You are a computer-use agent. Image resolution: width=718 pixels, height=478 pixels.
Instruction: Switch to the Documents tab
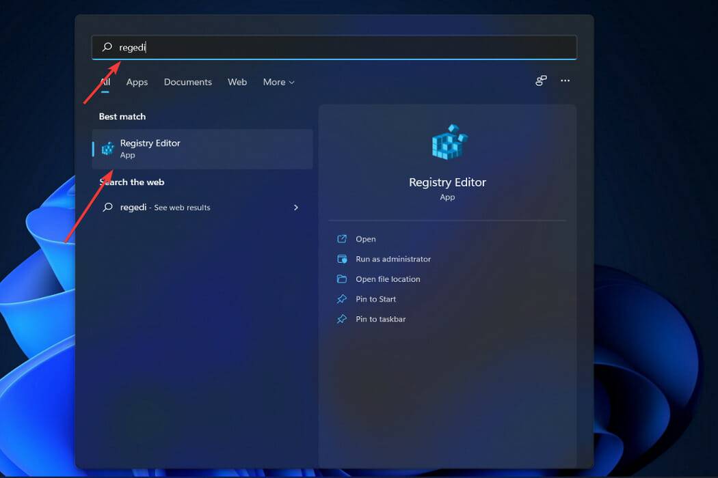(188, 83)
